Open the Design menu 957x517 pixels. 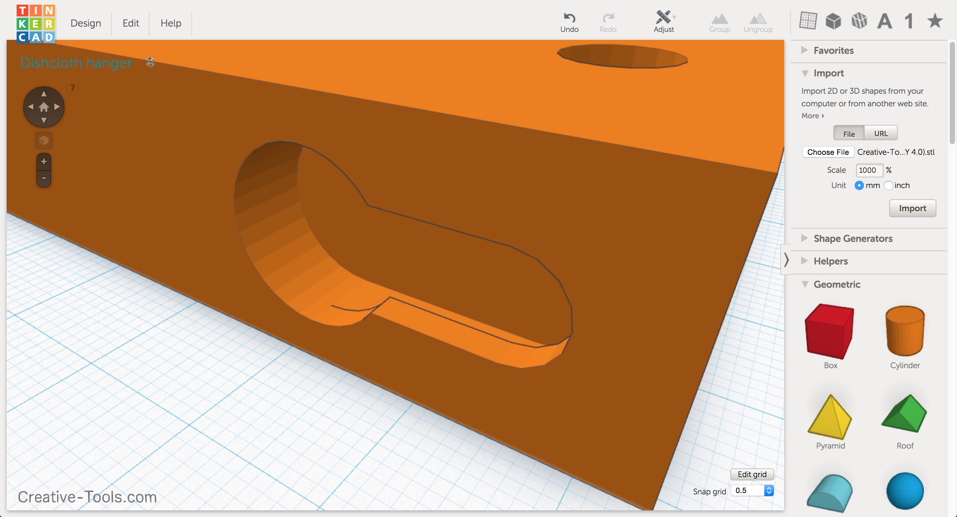(86, 23)
